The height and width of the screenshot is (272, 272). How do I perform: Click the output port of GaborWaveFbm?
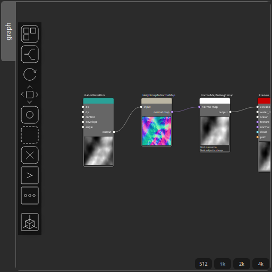point(114,132)
